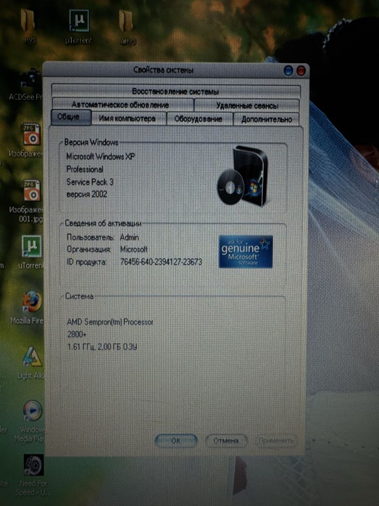Click the Применить button
Viewport: 379px width, 506px height.
[x=276, y=441]
